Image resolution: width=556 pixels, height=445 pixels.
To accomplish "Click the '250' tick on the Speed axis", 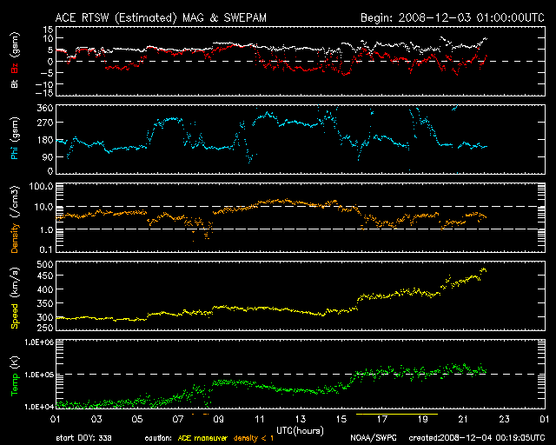I will (x=45, y=328).
